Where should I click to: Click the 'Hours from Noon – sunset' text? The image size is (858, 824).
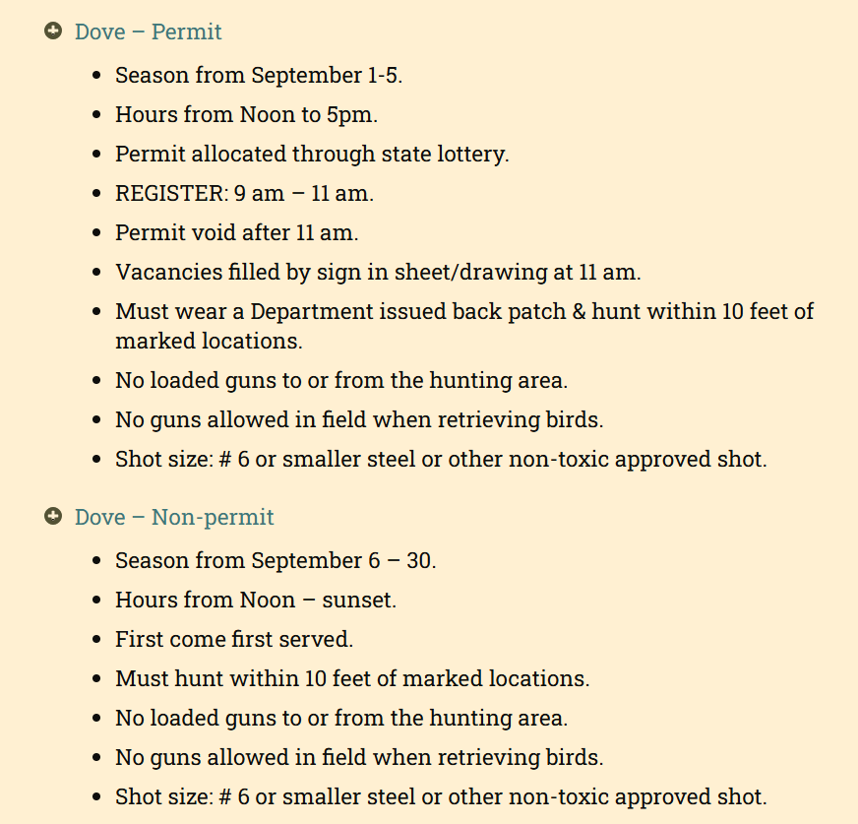[256, 600]
